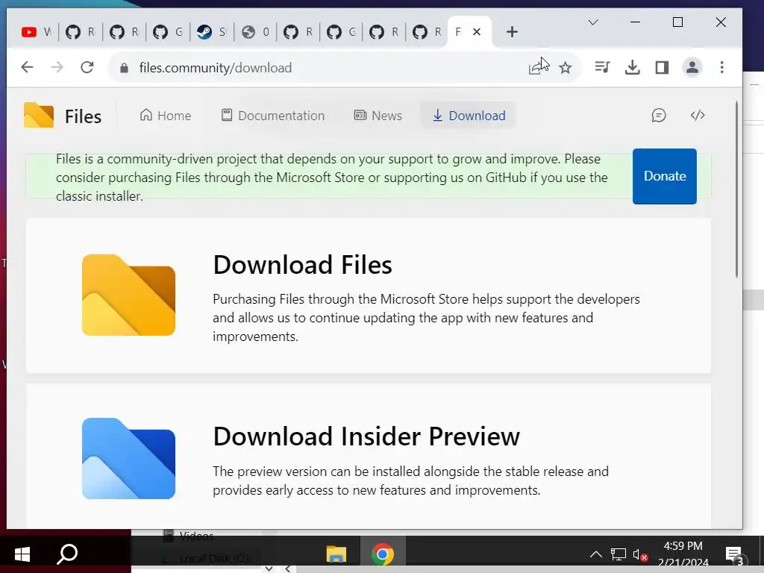Open the notification center icon

coord(734,554)
